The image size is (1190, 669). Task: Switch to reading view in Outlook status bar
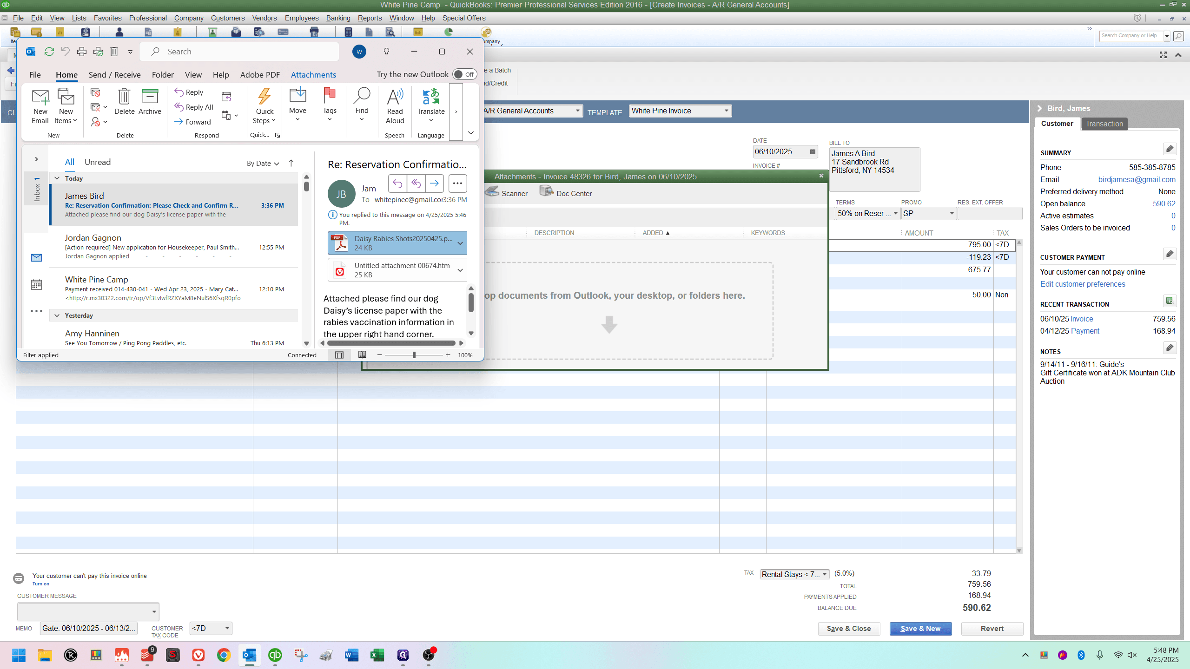coord(362,355)
